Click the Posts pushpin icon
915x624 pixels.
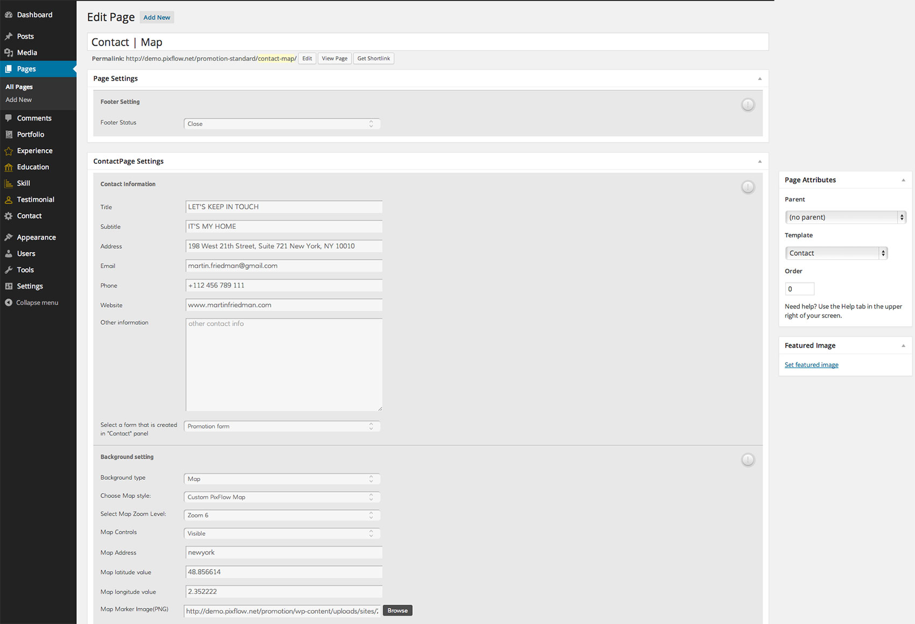(9, 37)
